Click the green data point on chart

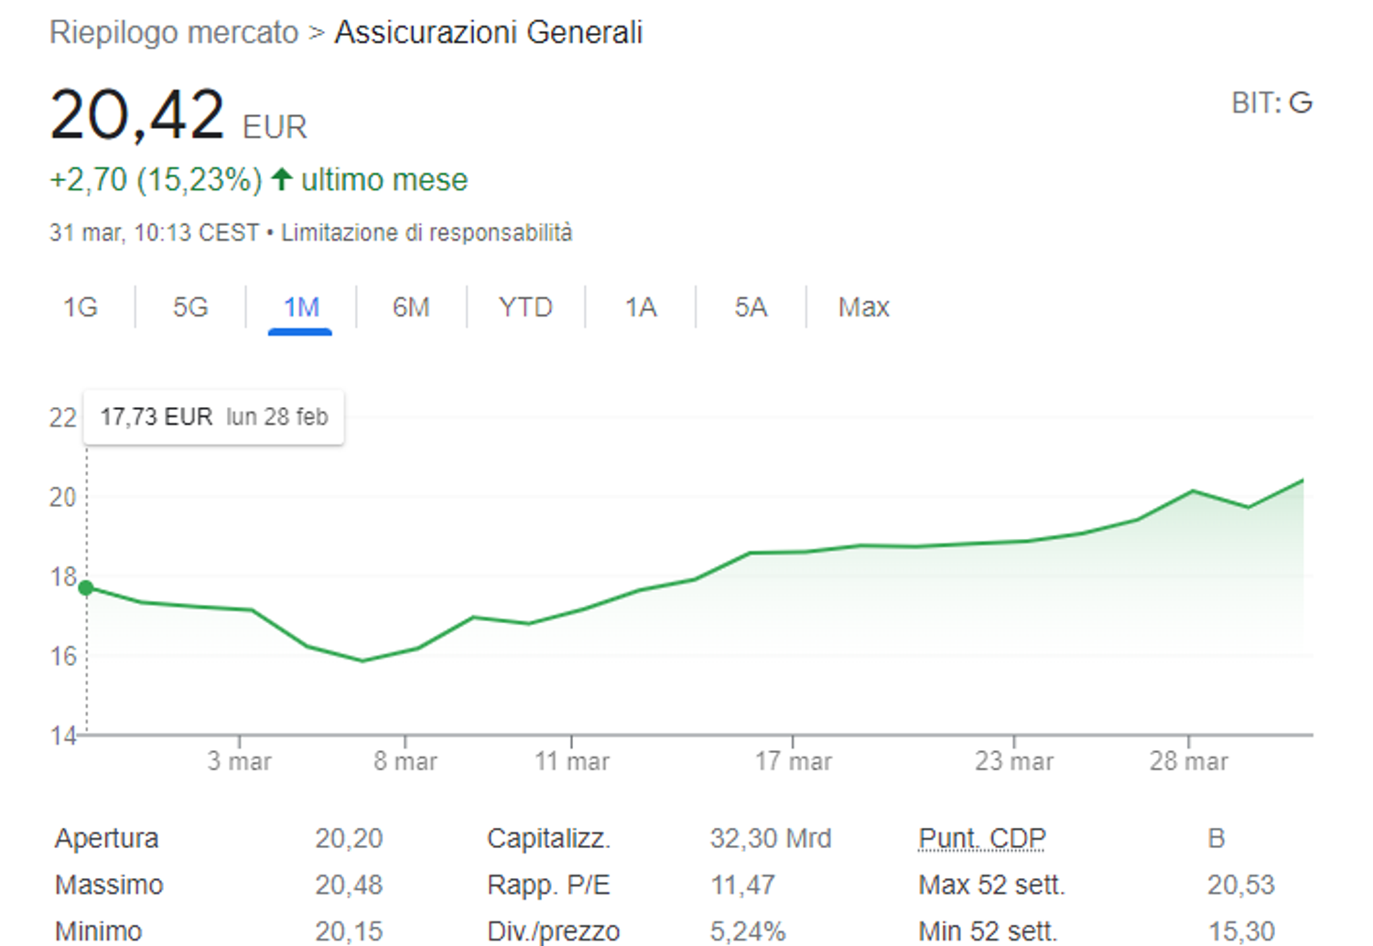(x=86, y=588)
